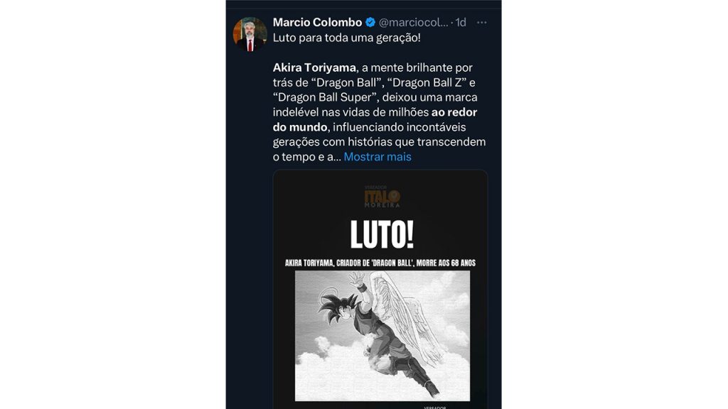Open the Goku angel illustration
The height and width of the screenshot is (409, 728).
pos(382,336)
